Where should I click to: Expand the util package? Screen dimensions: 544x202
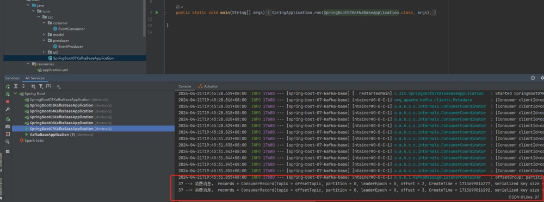coord(44,52)
